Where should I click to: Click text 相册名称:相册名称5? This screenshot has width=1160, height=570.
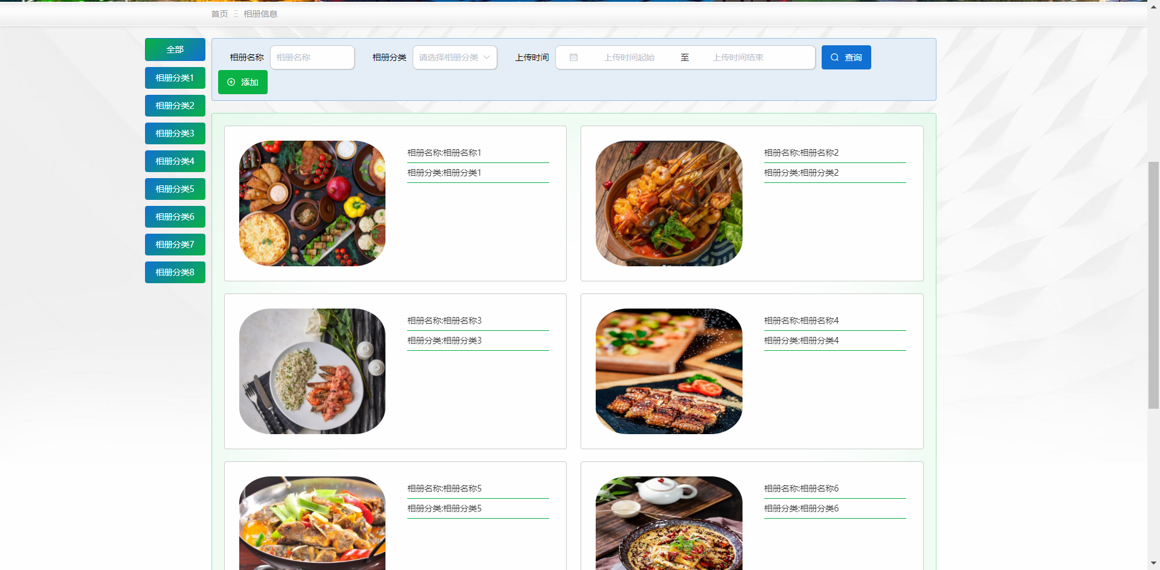click(444, 488)
